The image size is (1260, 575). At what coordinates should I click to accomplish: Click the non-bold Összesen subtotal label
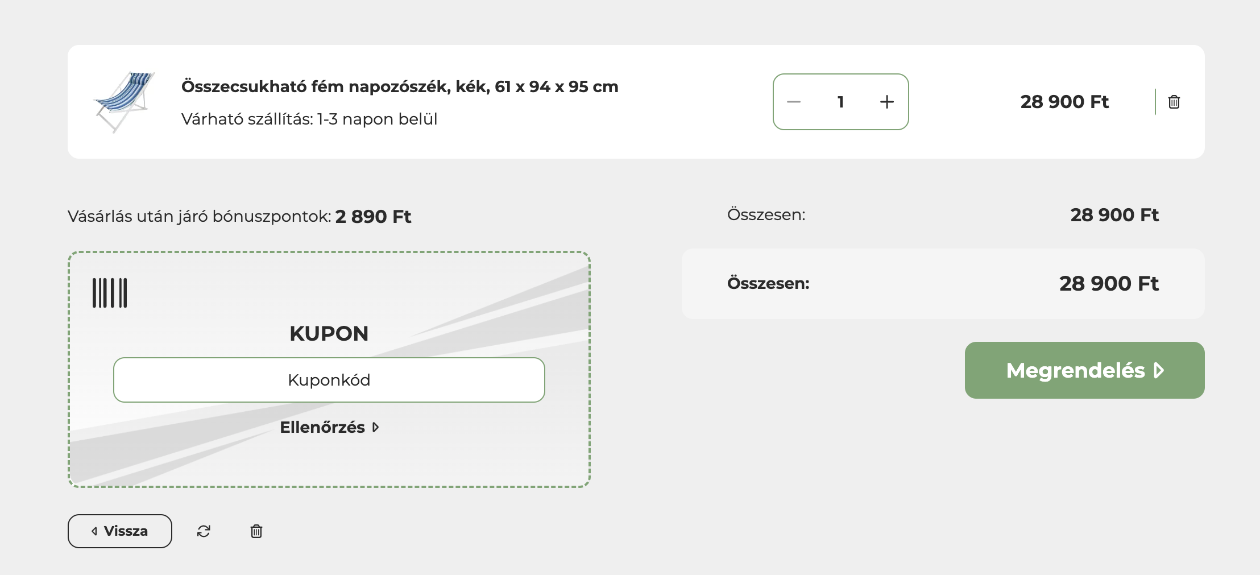tap(766, 215)
